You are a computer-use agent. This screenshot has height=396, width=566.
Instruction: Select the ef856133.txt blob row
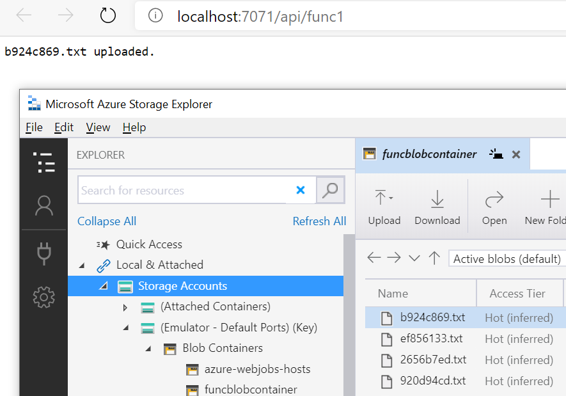[x=432, y=338]
